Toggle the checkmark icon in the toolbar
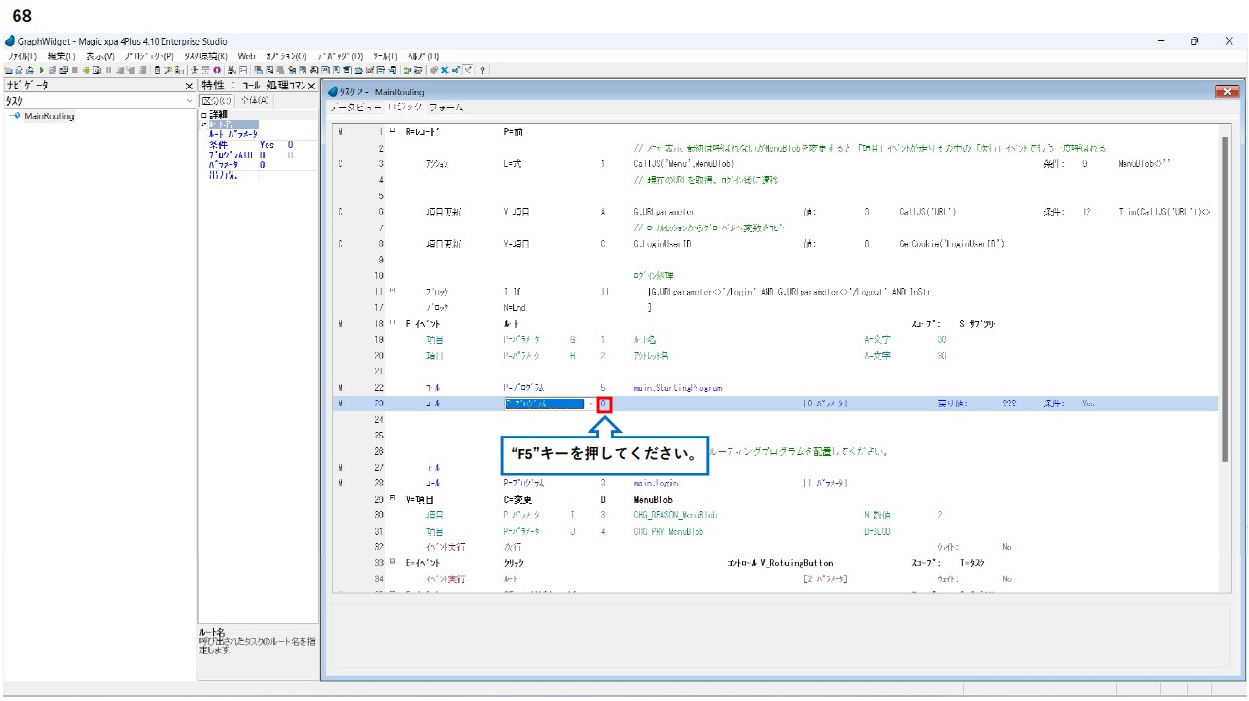 point(468,70)
